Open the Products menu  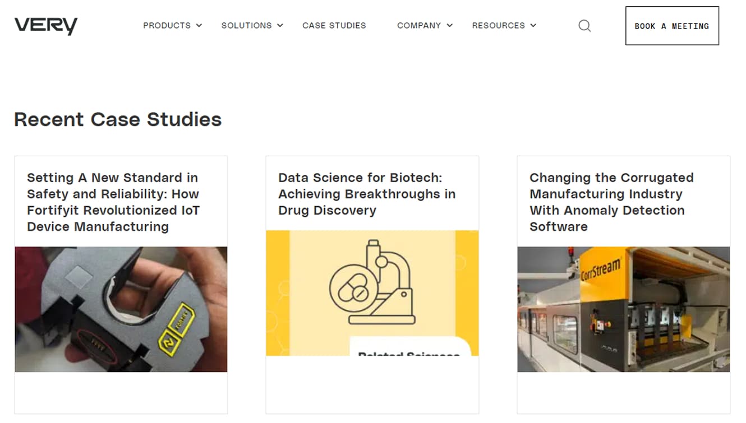[167, 26]
